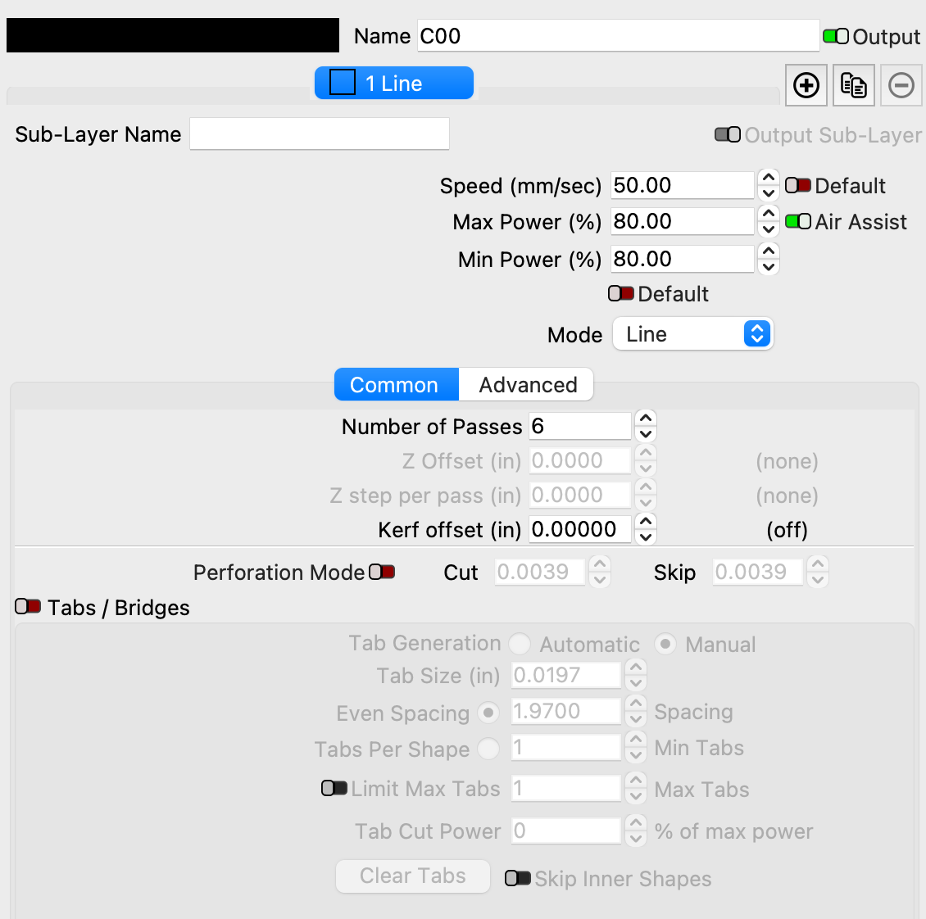Toggle the Default switch beside Speed
Screen dimensions: 926x919
click(798, 186)
